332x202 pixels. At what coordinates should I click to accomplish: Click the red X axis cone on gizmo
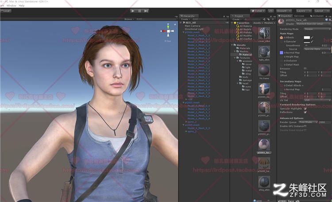[163, 31]
